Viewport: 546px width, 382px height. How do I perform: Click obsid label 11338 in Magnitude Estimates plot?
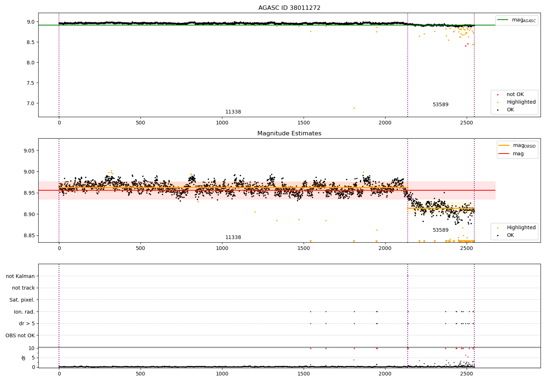pyautogui.click(x=233, y=238)
